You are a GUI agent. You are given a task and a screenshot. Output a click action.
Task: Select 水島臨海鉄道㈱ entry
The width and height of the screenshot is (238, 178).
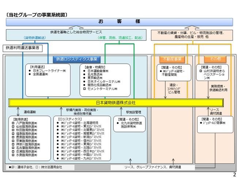[24, 155]
